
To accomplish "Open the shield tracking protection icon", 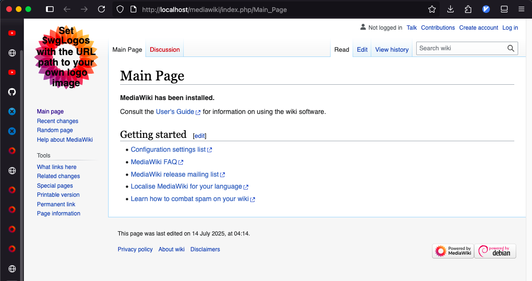I will click(x=120, y=9).
